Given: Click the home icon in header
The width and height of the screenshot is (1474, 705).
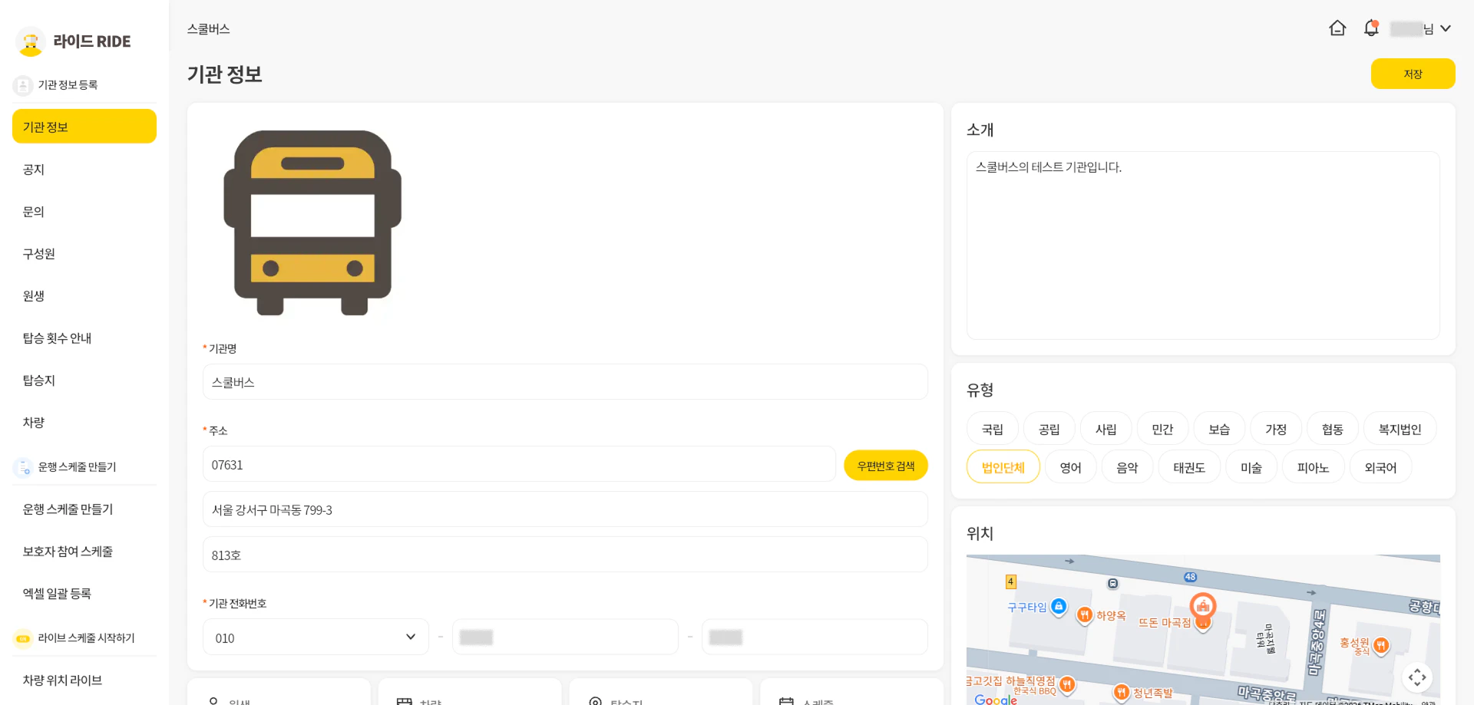Looking at the screenshot, I should [1337, 28].
